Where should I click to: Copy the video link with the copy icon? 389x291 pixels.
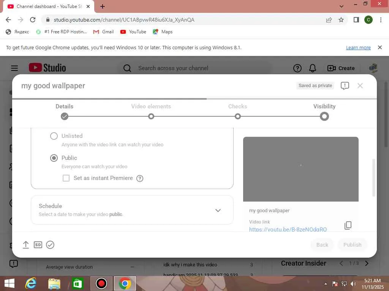point(348,225)
